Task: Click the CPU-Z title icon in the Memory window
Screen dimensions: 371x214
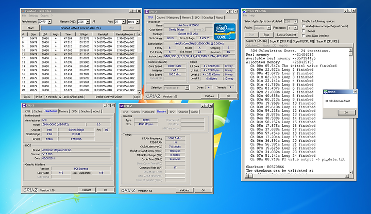Action: pyautogui.click(x=122, y=106)
